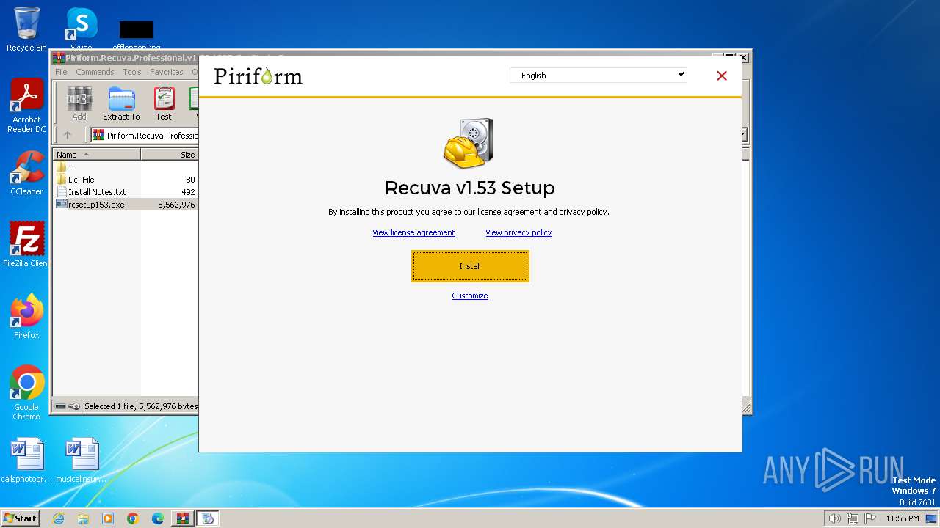This screenshot has width=940, height=528.
Task: Launch Edge from taskbar
Action: pyautogui.click(x=158, y=518)
